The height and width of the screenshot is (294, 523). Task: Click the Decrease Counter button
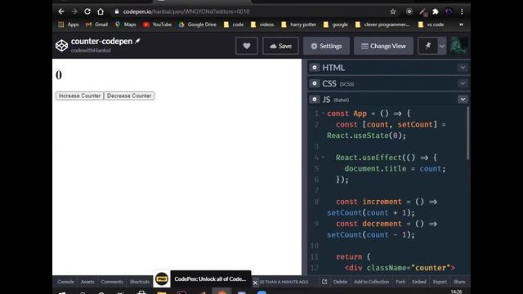[x=129, y=96]
